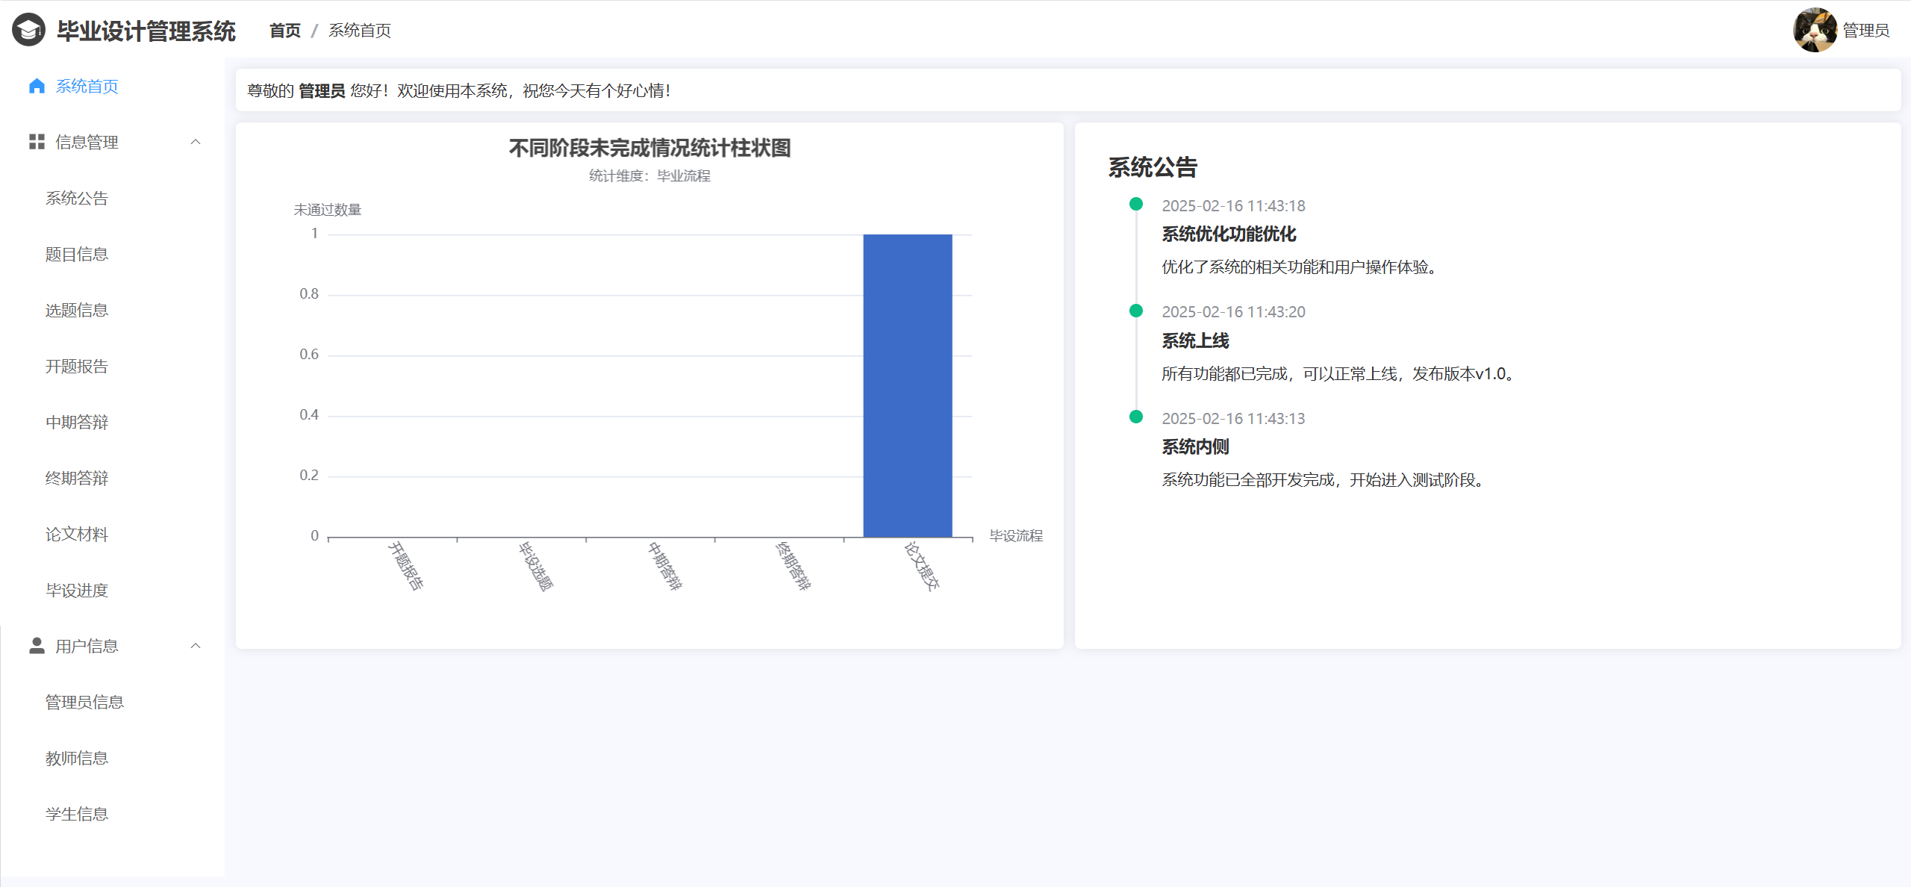Navigate to 毕设进度 menu item
The image size is (1911, 887).
coord(77,590)
